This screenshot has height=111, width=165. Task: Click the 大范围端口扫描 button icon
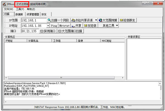tap(60, 31)
